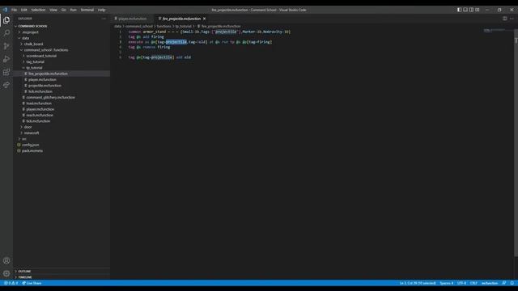Change end of line sequence CRLF

473,283
